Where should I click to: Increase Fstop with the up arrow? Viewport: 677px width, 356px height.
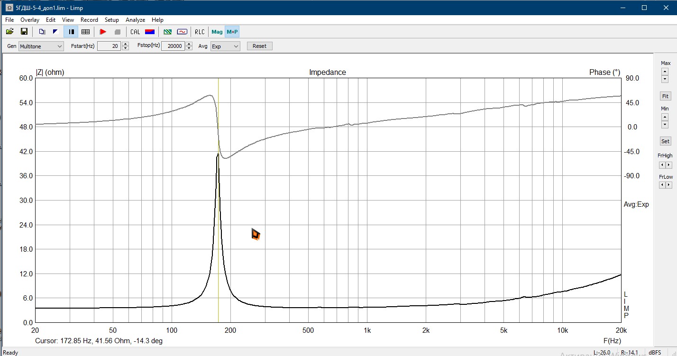(189, 44)
